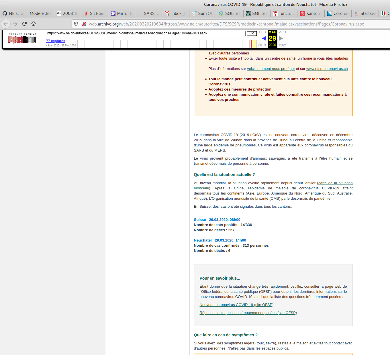This screenshot has height=355, width=390.
Task: Click the Wayback Go button
Action: [252, 33]
